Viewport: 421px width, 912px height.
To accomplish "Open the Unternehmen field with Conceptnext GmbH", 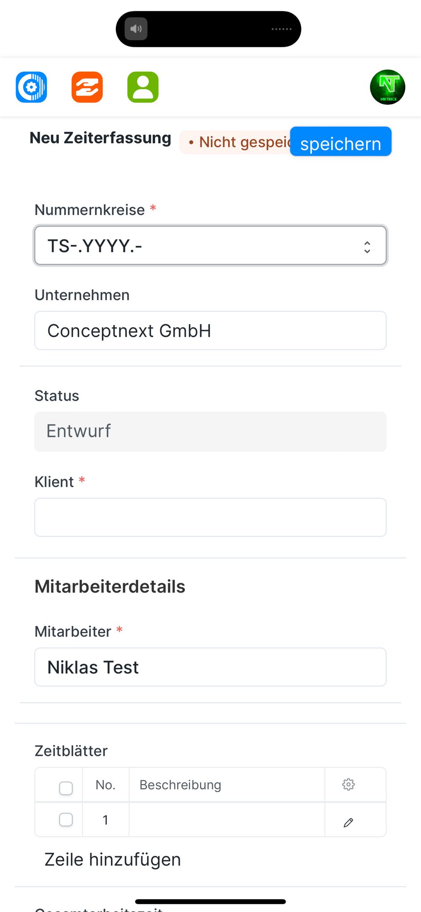I will [x=210, y=331].
